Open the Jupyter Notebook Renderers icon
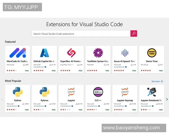The width and height of the screenshot is (169, 135). click(152, 92)
